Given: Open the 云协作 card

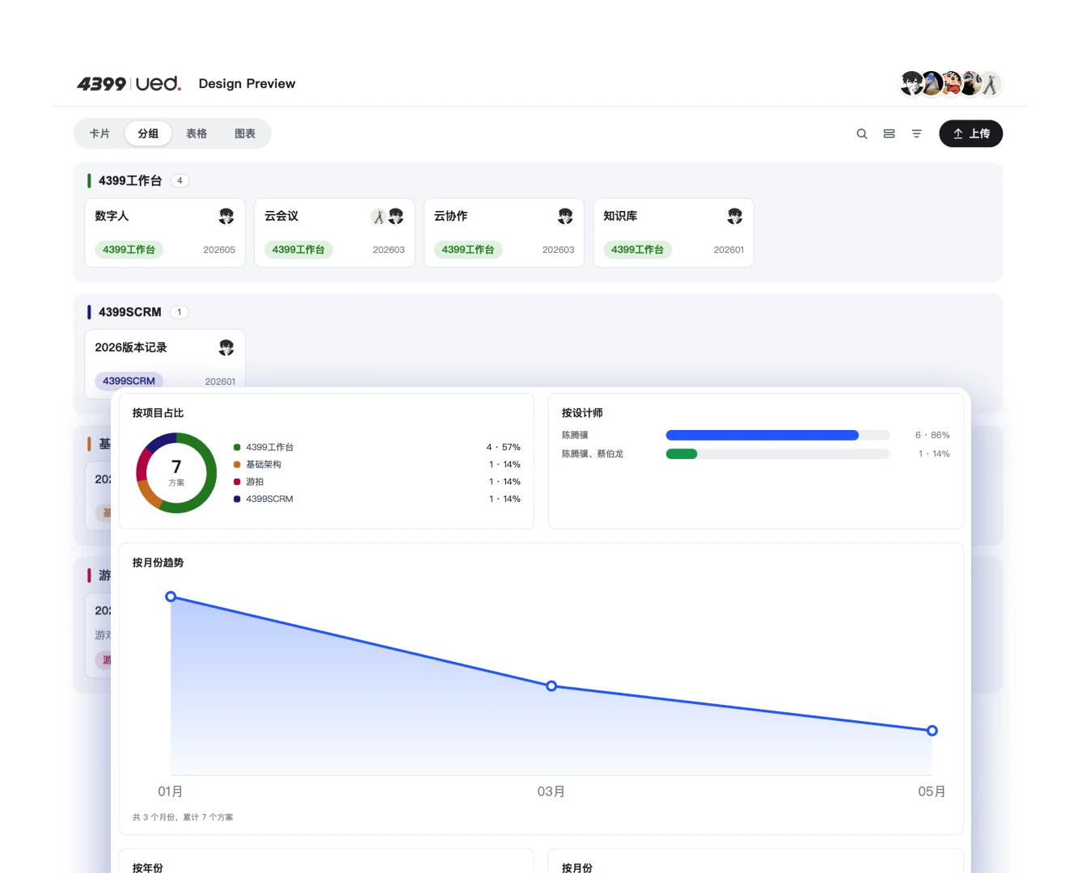Looking at the screenshot, I should 504,233.
